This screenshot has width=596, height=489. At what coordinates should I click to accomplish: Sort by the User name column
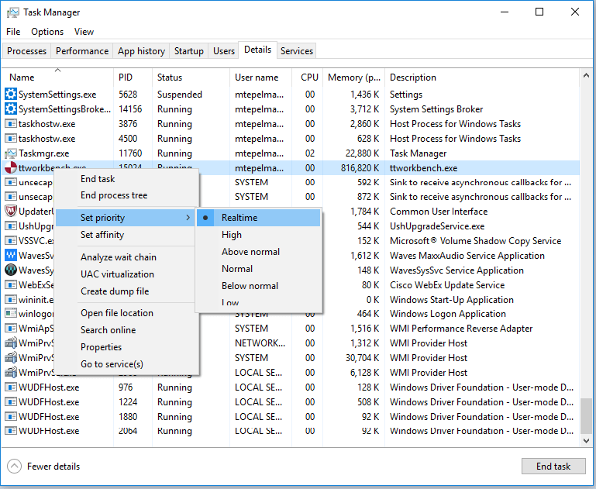point(260,77)
